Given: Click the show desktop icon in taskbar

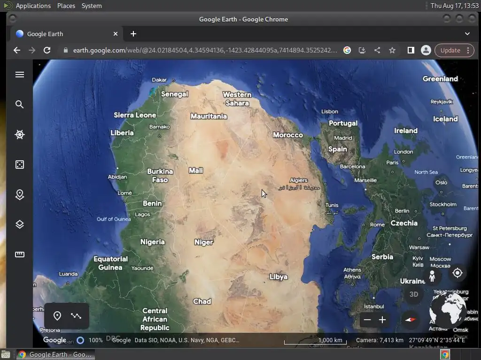Looking at the screenshot, I should click(x=6, y=354).
